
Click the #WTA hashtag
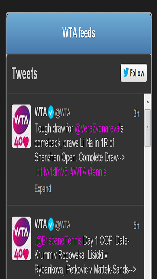coord(78,172)
